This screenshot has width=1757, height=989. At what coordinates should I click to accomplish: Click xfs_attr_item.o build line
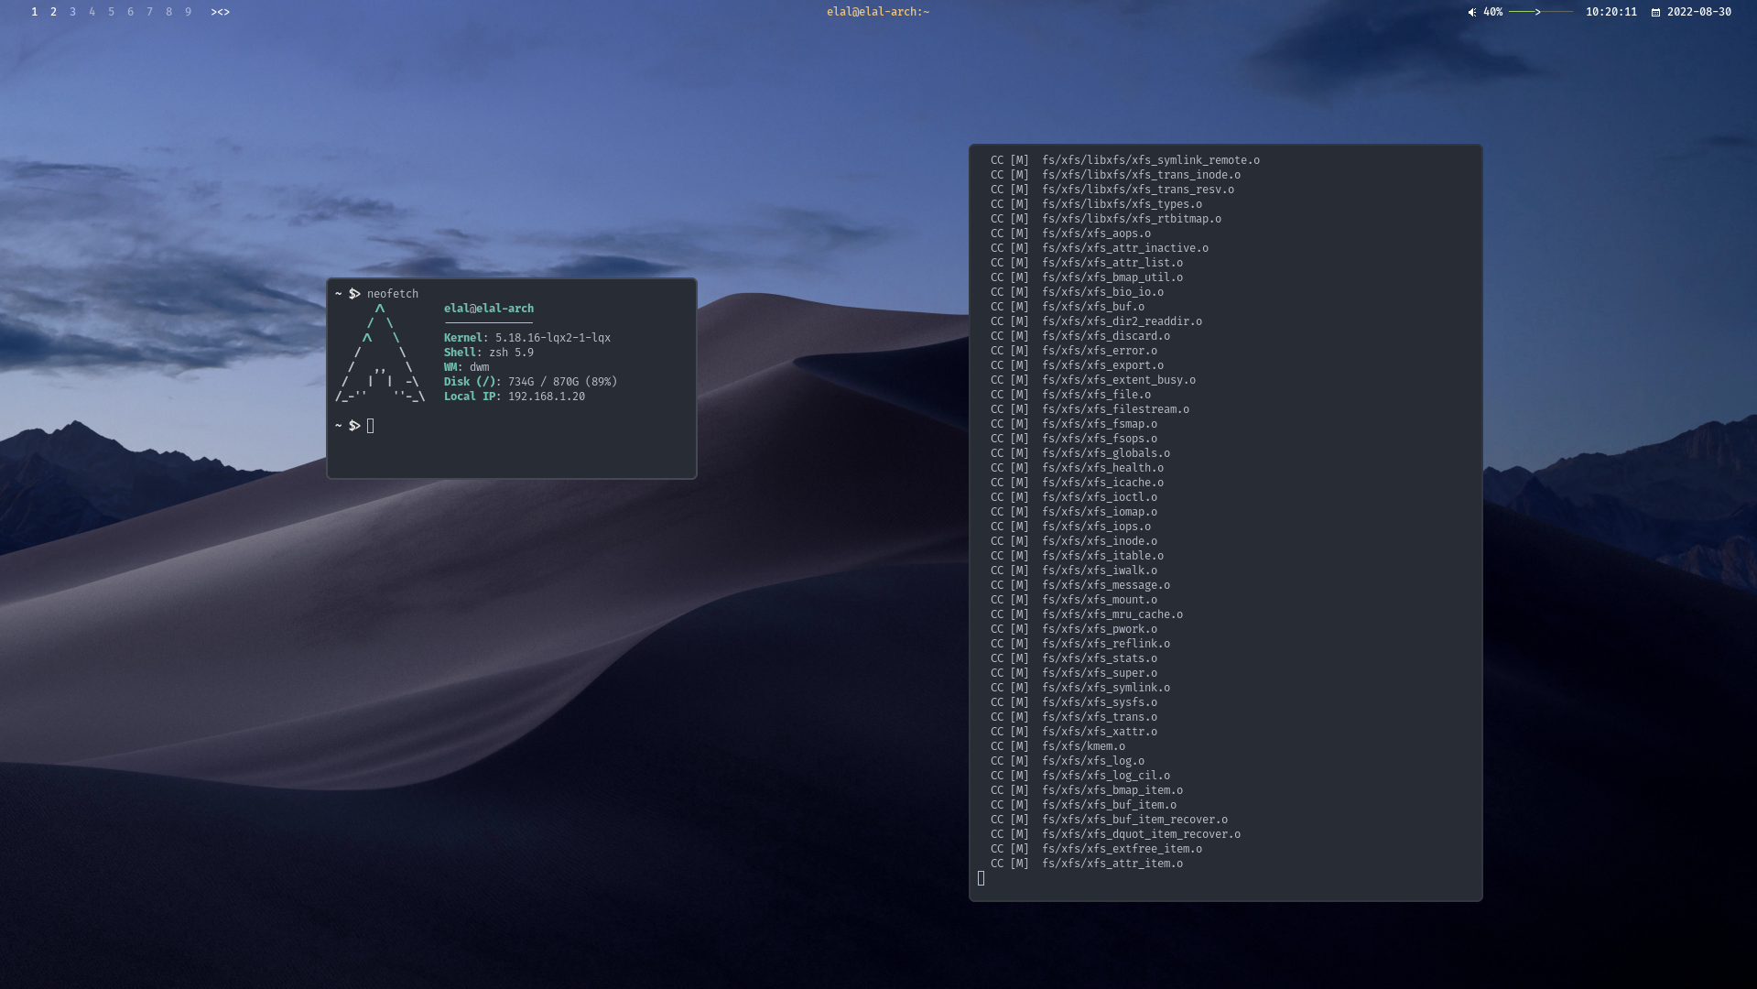point(1086,864)
